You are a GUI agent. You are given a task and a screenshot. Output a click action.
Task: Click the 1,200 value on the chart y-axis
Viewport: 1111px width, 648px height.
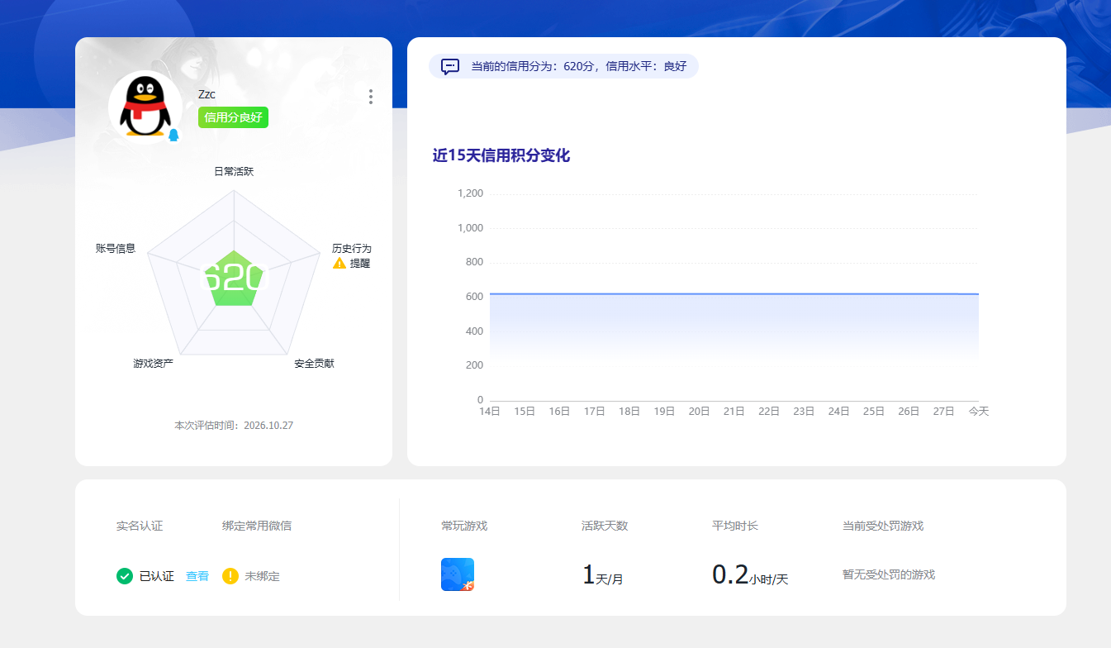point(470,193)
